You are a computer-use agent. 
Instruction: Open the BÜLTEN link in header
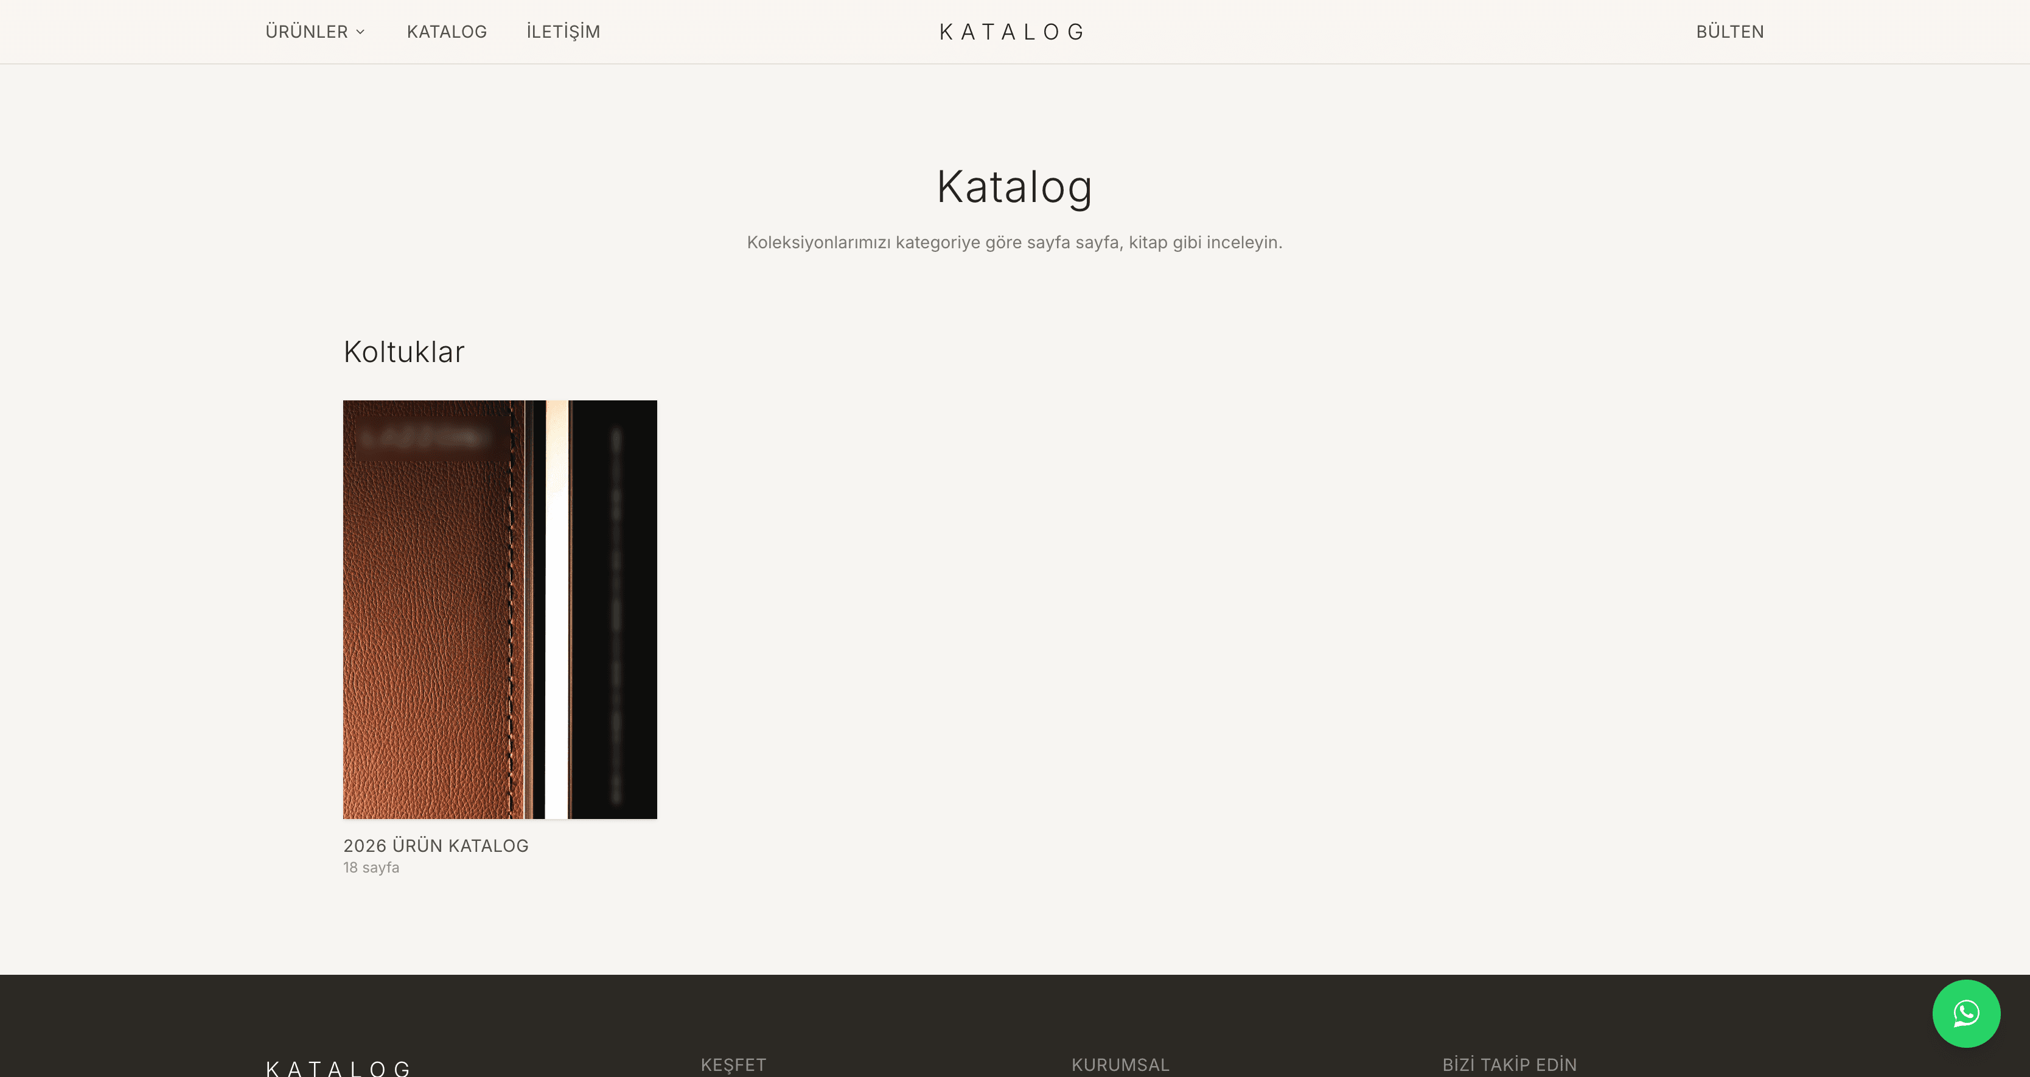[1730, 32]
